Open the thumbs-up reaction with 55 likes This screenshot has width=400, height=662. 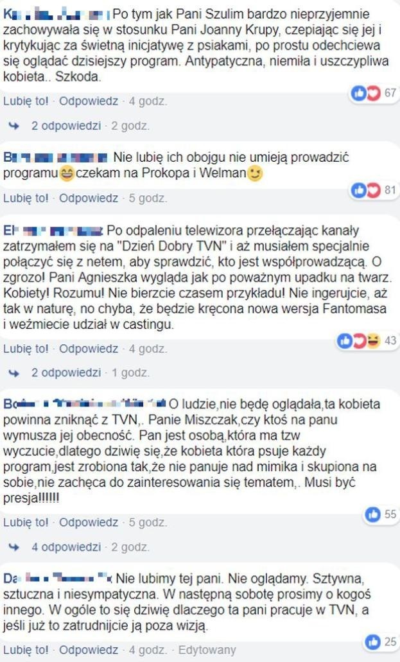click(372, 514)
